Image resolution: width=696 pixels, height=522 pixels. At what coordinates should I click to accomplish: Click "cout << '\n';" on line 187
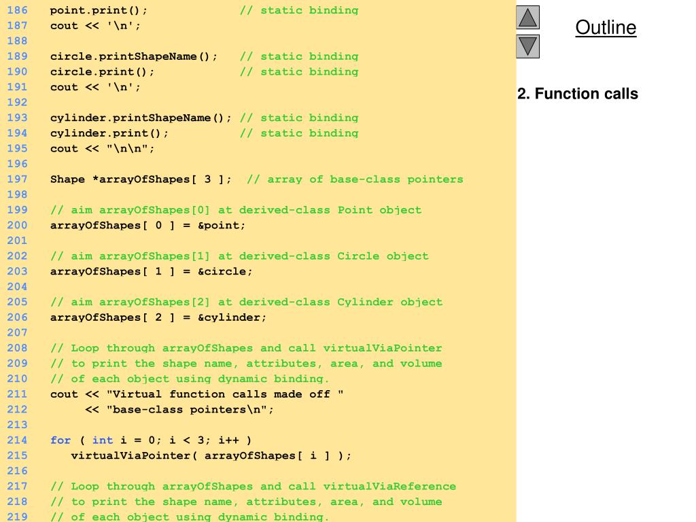pyautogui.click(x=95, y=26)
